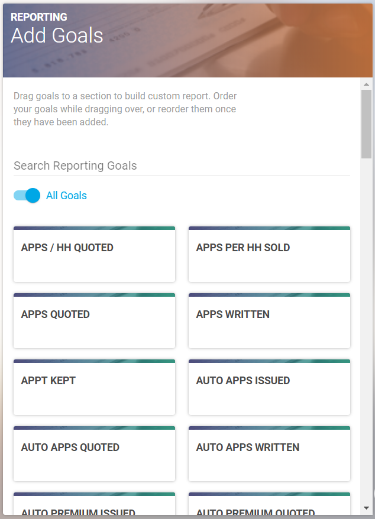Select the AUTO APPS WRITTEN card
Screen dimensions: 375x519
269,454
